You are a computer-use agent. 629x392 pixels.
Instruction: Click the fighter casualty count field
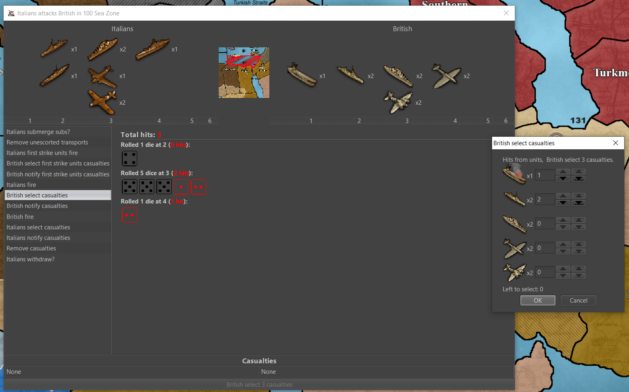[x=545, y=248]
